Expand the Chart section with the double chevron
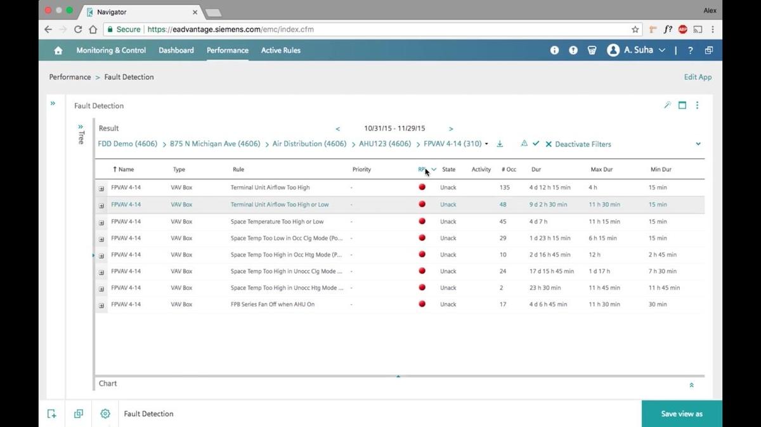Viewport: 761px width, 427px height. [x=691, y=385]
